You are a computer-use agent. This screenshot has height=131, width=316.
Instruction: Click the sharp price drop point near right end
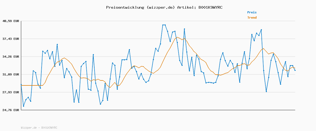266,91
